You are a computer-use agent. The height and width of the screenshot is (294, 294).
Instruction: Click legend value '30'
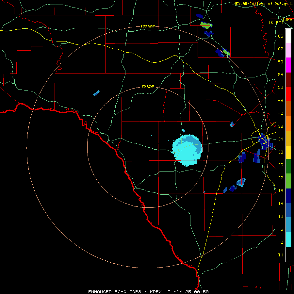tap(281, 152)
